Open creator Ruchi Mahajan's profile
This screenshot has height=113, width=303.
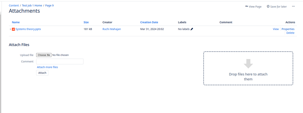coord(112,29)
